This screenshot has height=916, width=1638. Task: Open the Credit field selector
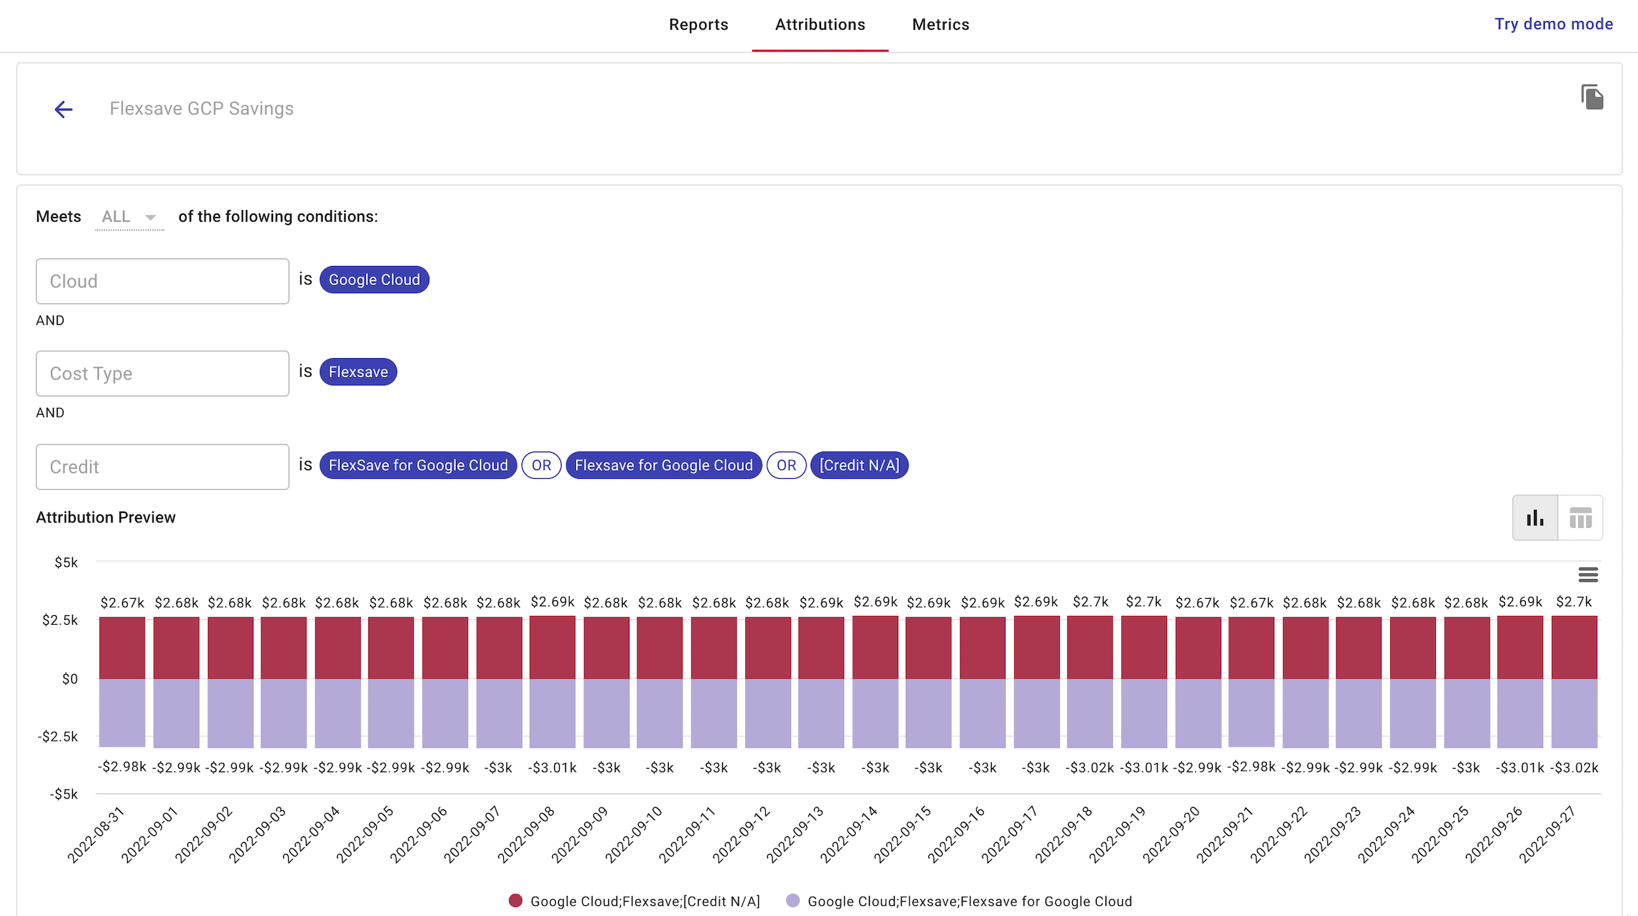click(162, 467)
